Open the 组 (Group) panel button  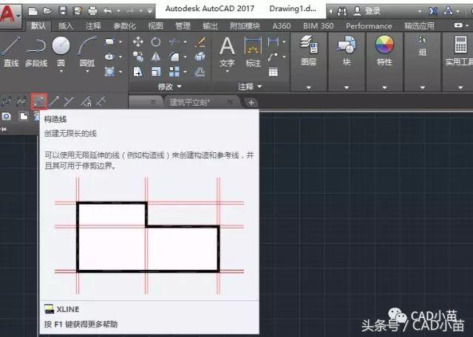point(422,47)
